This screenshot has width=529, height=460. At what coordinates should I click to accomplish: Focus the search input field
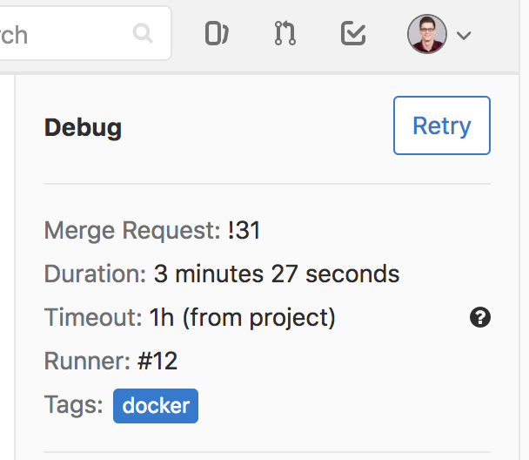click(61, 34)
